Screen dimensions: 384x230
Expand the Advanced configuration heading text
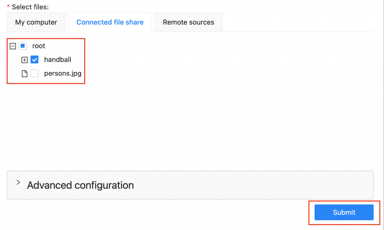point(80,185)
